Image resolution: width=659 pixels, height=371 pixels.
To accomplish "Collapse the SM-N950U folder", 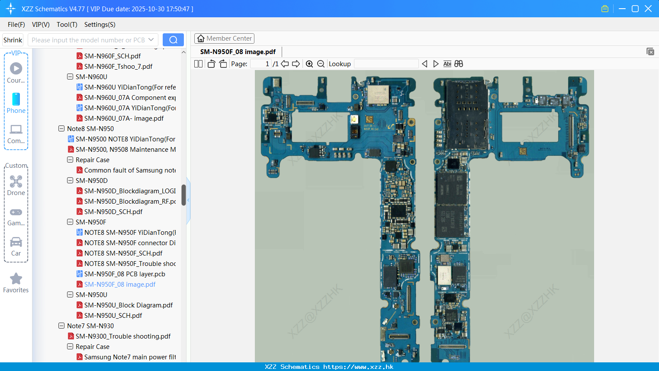I will (70, 294).
